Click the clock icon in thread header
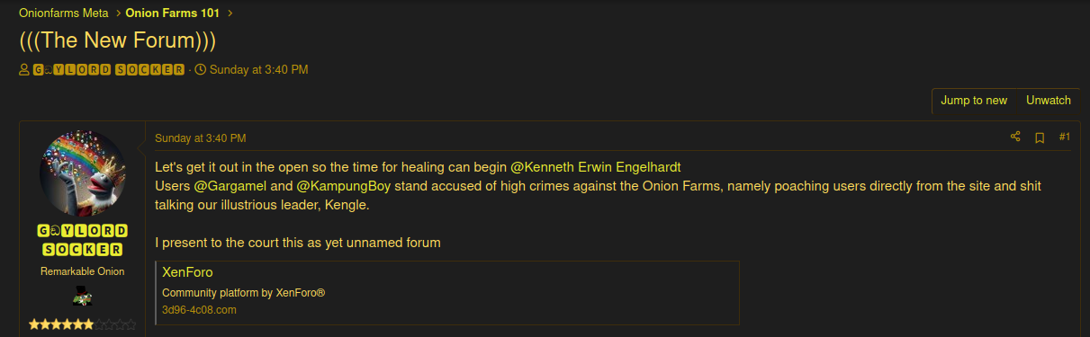The height and width of the screenshot is (337, 1090). coord(200,70)
